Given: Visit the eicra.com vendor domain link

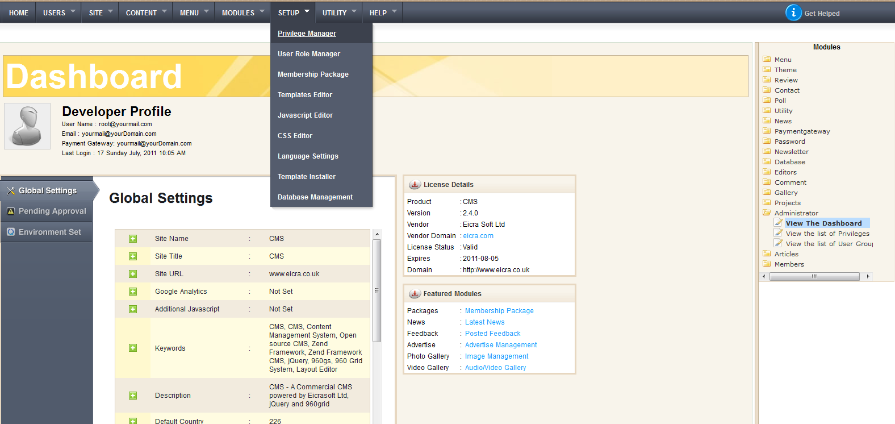Looking at the screenshot, I should tap(478, 236).
